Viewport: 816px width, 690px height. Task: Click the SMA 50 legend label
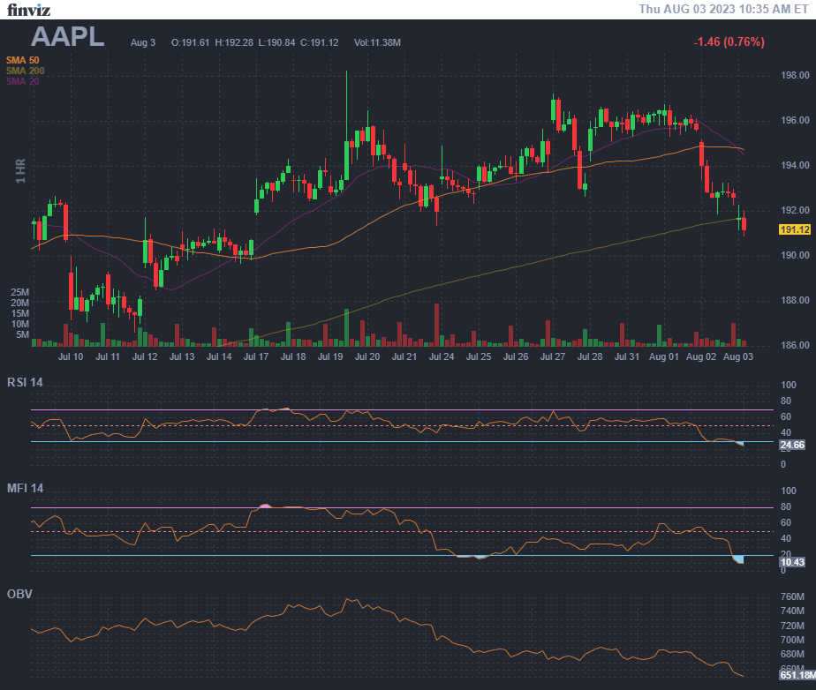22,60
